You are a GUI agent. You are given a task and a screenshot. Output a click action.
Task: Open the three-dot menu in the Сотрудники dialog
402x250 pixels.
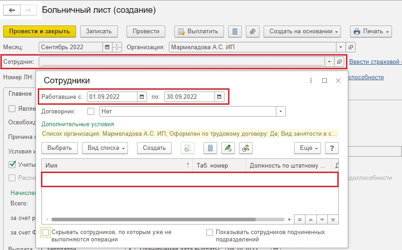[311, 81]
